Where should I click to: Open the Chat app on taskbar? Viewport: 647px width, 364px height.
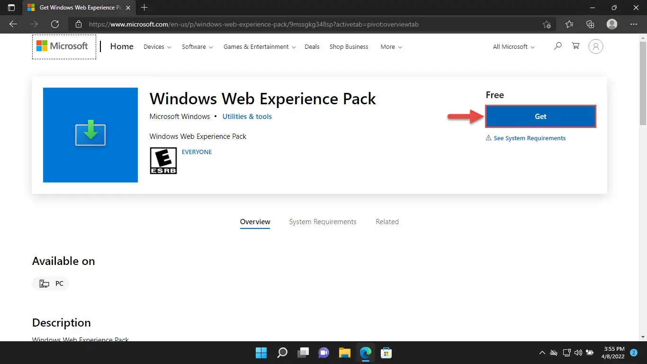click(x=324, y=353)
